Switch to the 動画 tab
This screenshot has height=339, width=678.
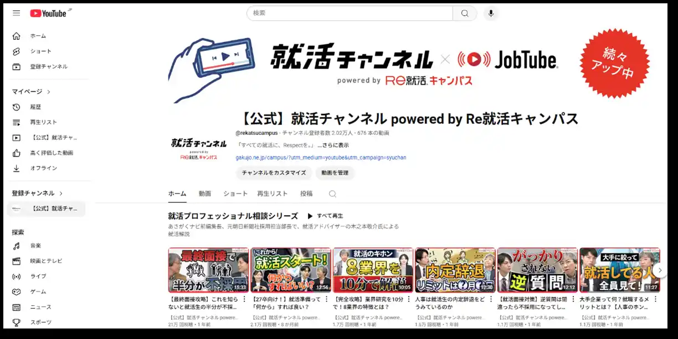[x=206, y=194]
